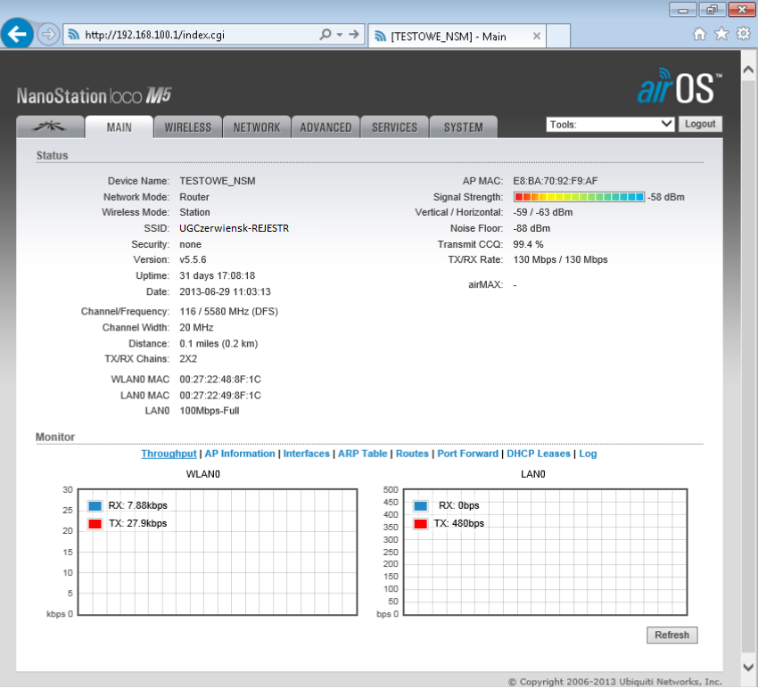Click the scrollbar down arrow
Image resolution: width=758 pixels, height=688 pixels.
[748, 668]
